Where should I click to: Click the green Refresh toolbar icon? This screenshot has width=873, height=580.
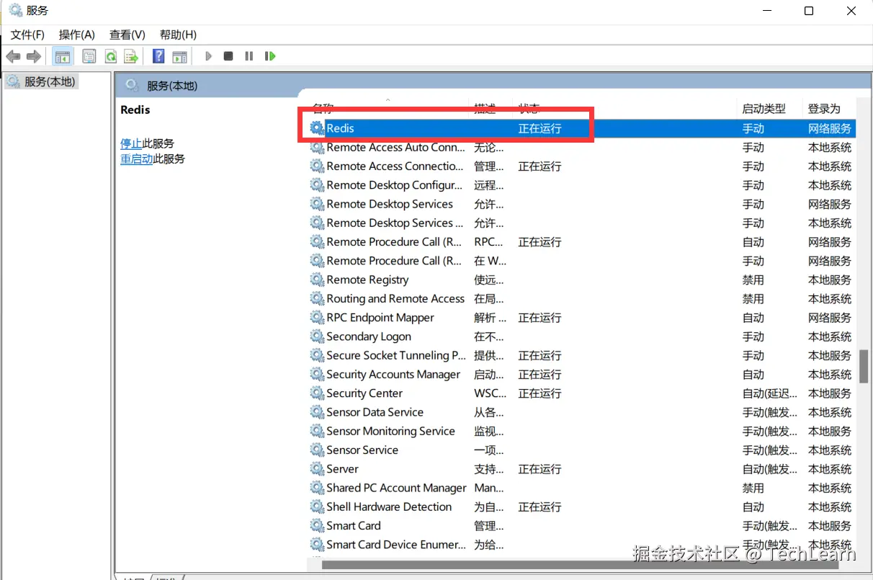110,56
